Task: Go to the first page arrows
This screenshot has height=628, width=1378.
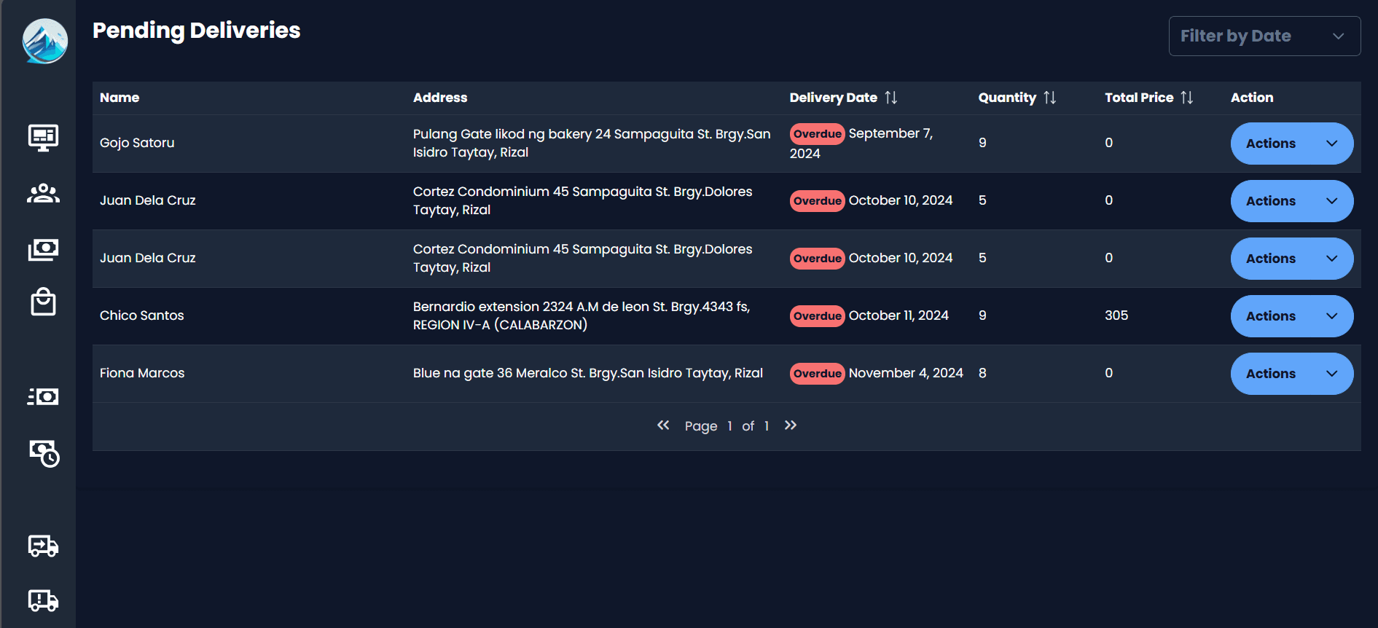Action: (663, 425)
